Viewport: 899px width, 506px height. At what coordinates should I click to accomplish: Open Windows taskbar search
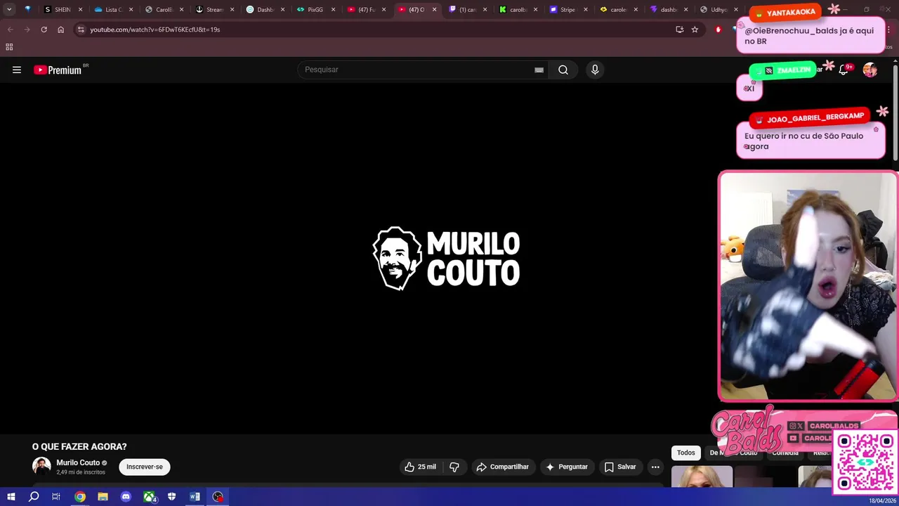click(33, 497)
